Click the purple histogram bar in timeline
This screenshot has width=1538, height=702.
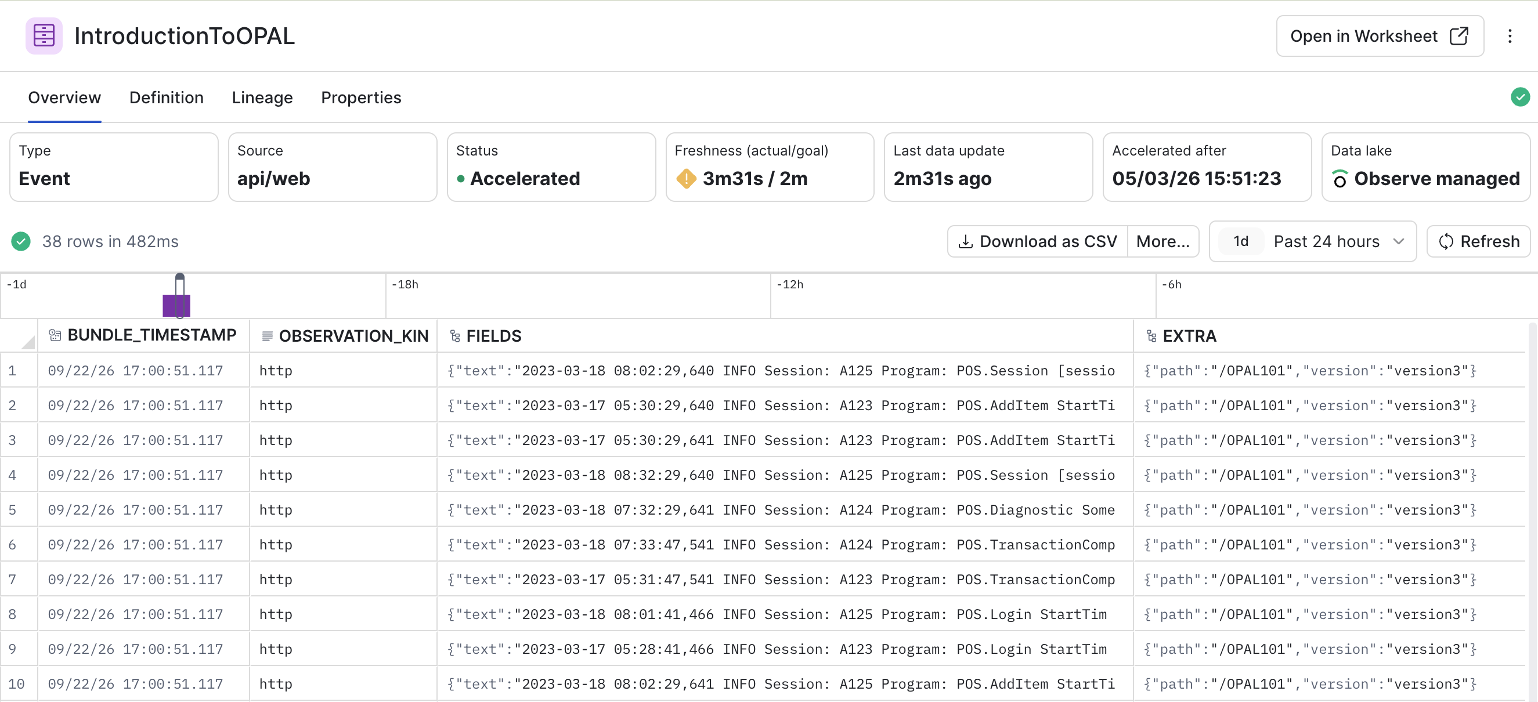(176, 305)
